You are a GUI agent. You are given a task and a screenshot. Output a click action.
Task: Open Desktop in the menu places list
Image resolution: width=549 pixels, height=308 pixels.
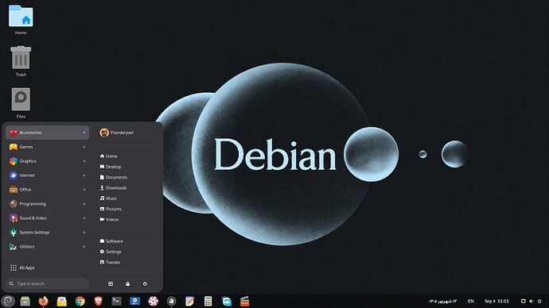(111, 167)
